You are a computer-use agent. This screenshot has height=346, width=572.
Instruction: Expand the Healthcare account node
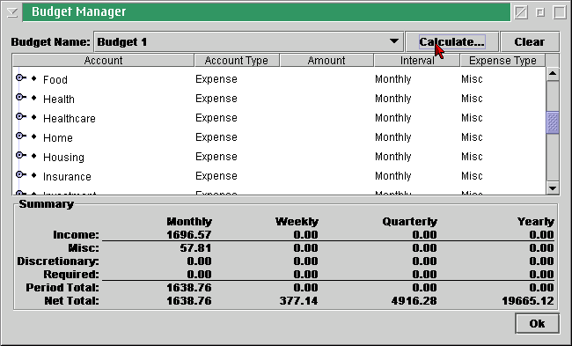pos(21,116)
